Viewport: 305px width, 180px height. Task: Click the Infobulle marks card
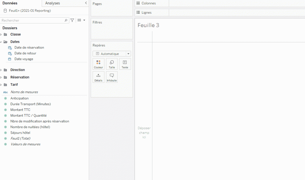click(x=112, y=77)
